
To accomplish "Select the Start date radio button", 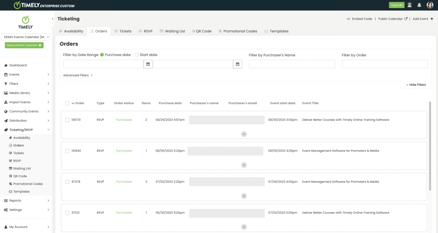I will click(x=136, y=55).
